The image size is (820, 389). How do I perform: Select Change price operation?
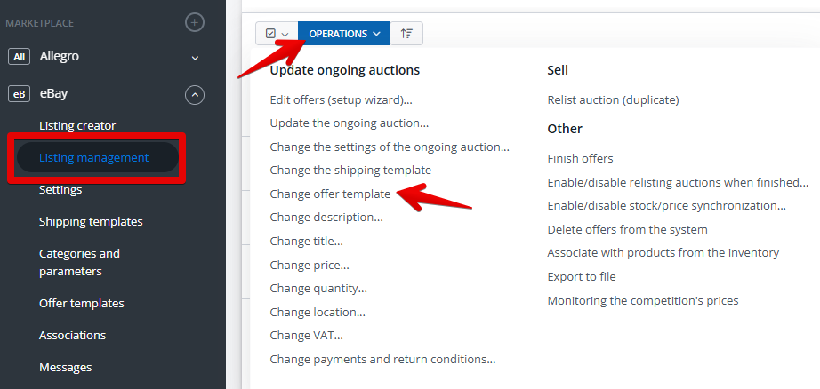pyautogui.click(x=310, y=265)
